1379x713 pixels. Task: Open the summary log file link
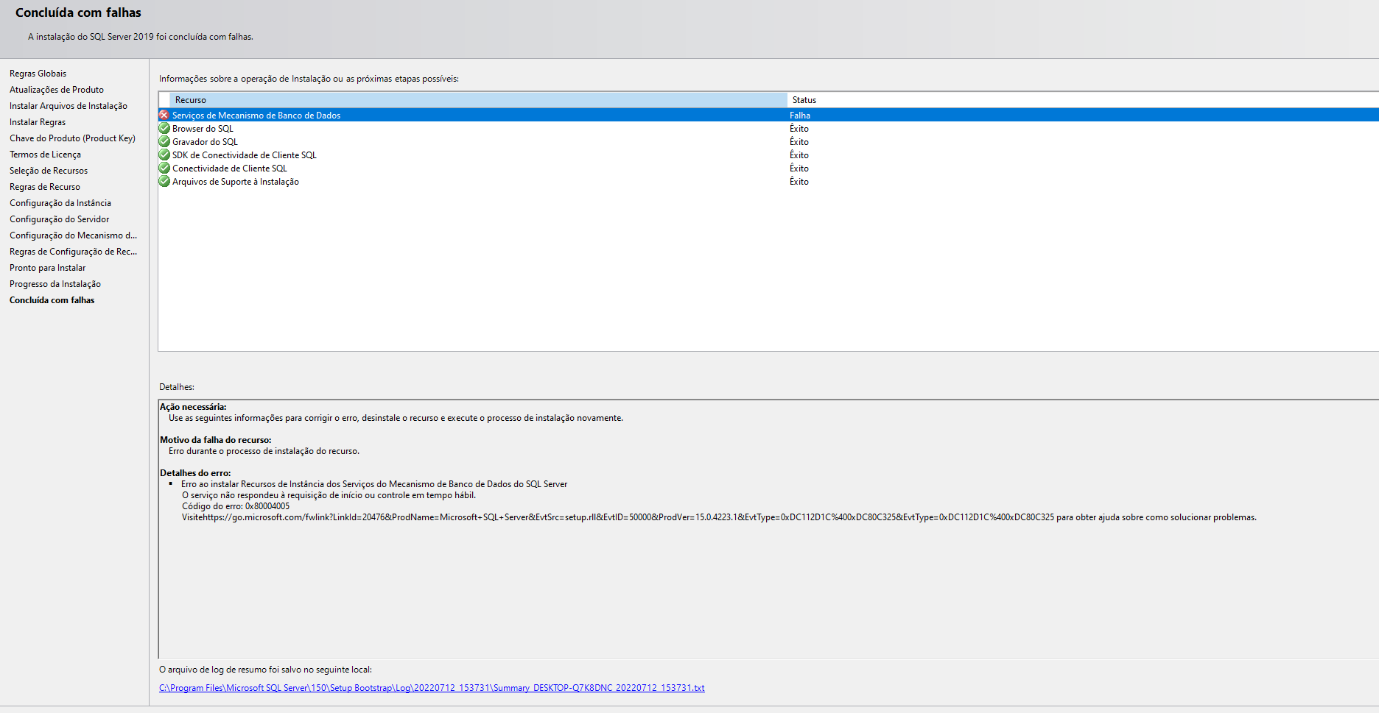point(432,688)
